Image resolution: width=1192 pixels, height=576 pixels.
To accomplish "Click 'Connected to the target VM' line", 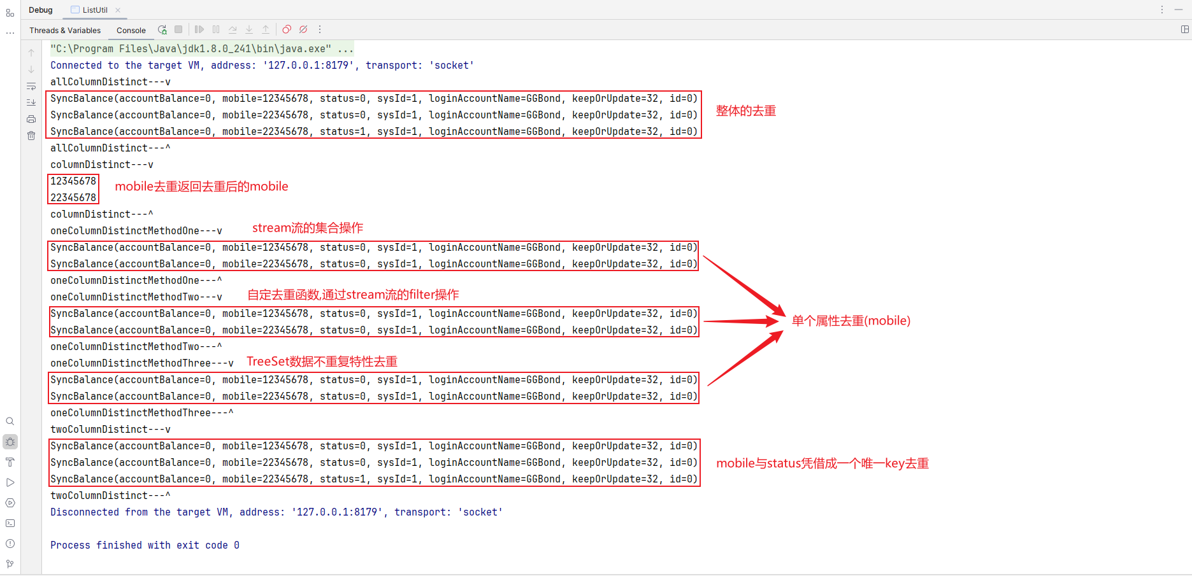I will (262, 66).
